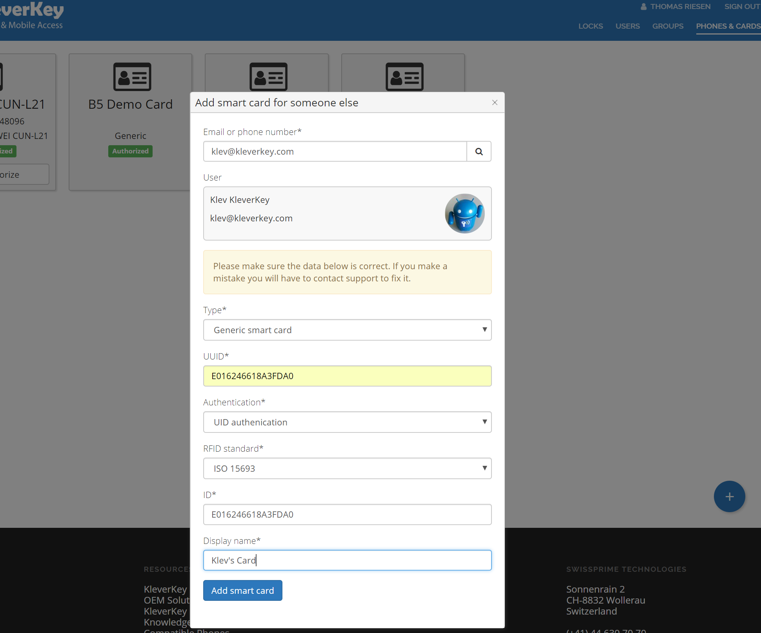Click the B5 Demo Card title
Viewport: 761px width, 633px height.
pos(130,104)
